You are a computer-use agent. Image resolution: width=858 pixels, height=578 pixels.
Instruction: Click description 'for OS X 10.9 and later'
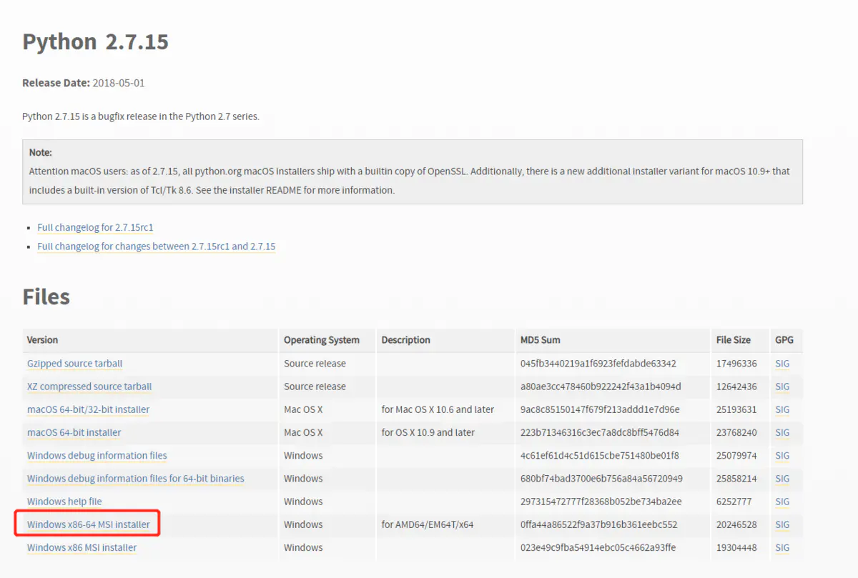coord(428,432)
